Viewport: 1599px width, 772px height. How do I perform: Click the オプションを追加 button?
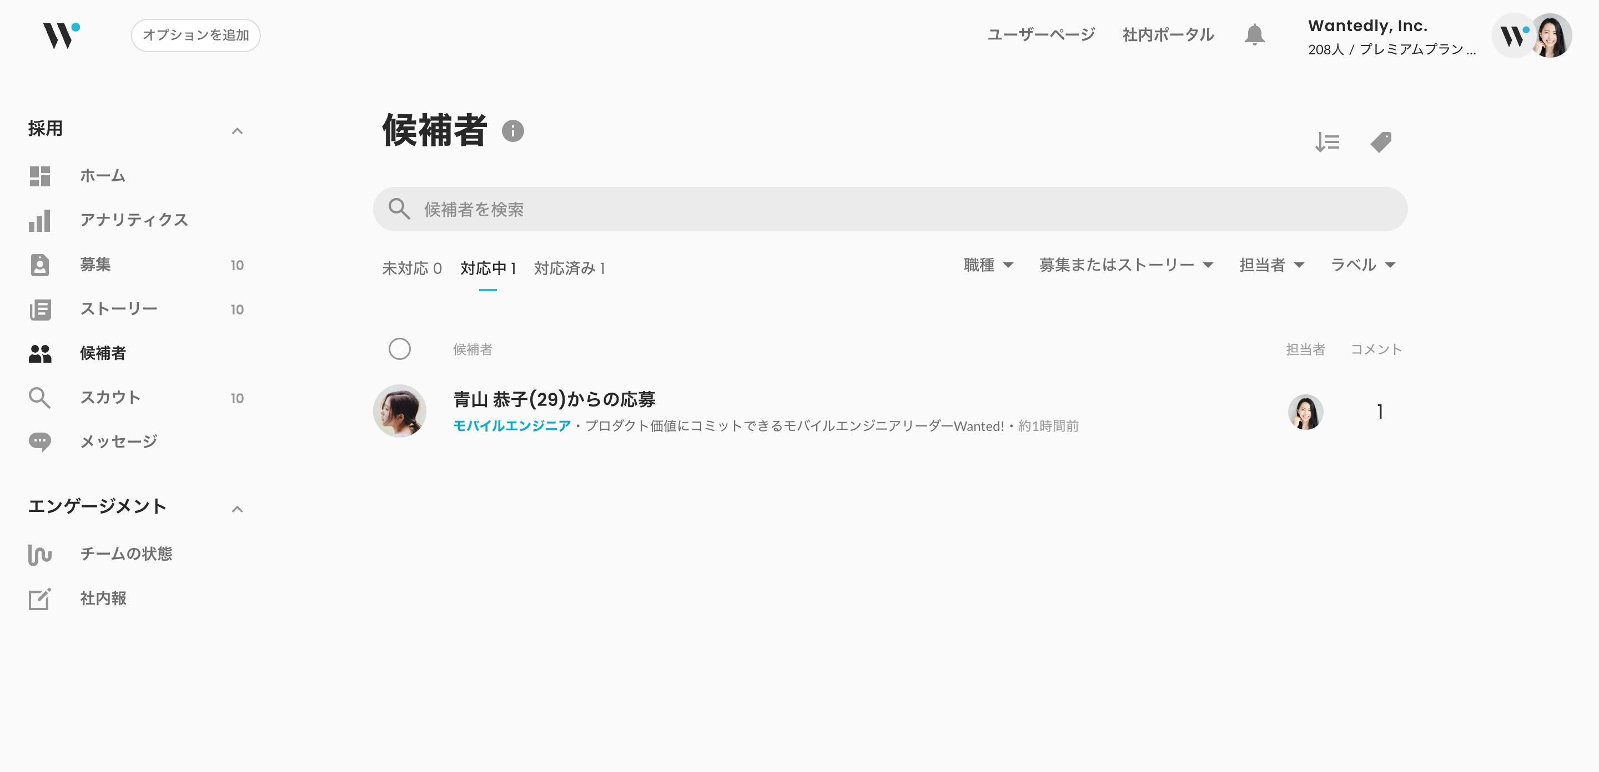pyautogui.click(x=195, y=35)
